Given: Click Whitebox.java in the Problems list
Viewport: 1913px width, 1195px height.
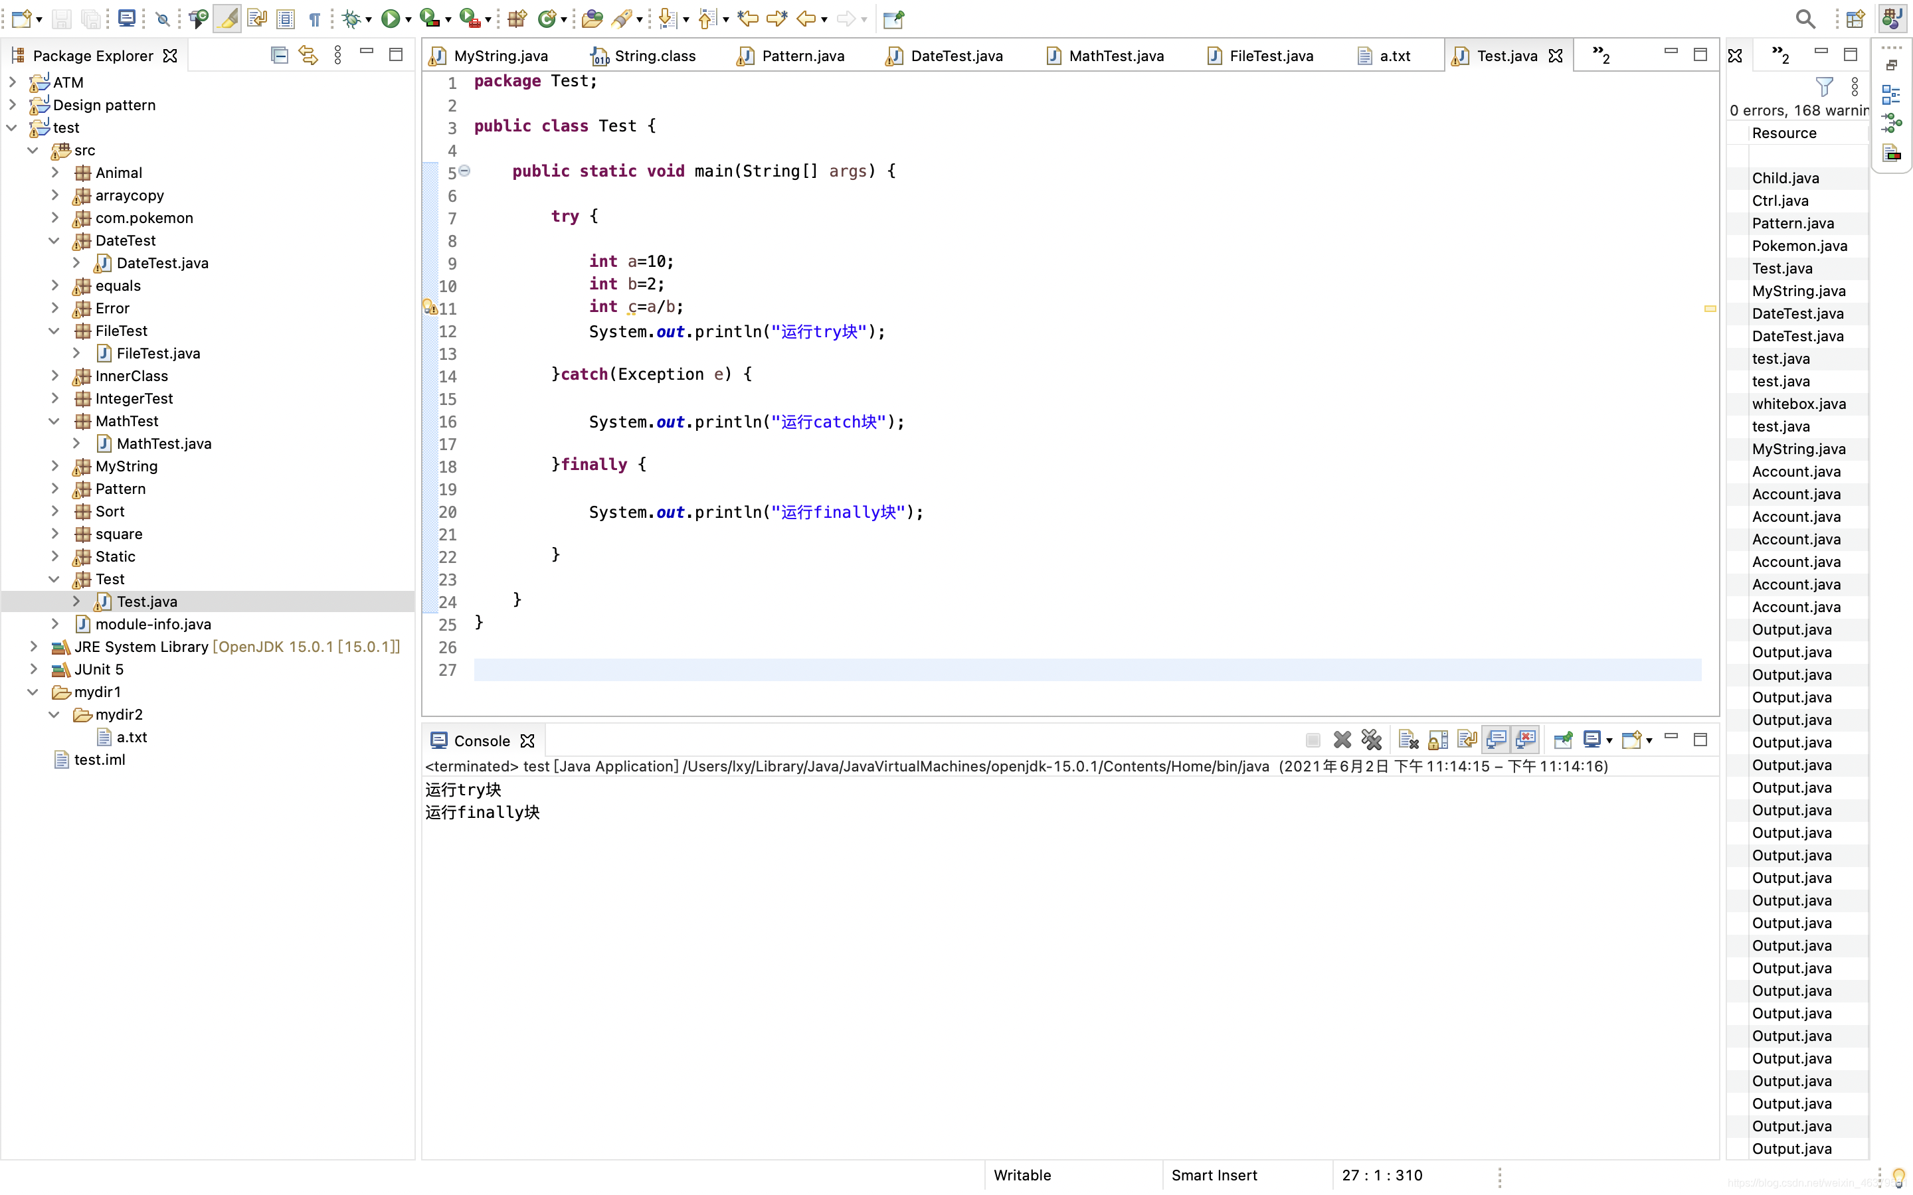Looking at the screenshot, I should 1798,404.
